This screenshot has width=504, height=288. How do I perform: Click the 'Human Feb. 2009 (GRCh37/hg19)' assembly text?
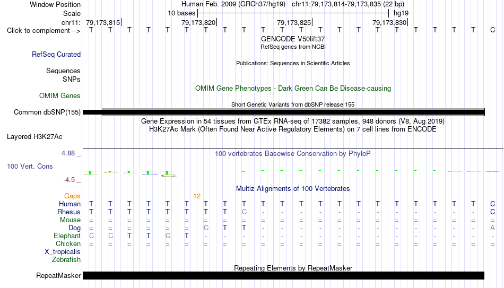(233, 4)
